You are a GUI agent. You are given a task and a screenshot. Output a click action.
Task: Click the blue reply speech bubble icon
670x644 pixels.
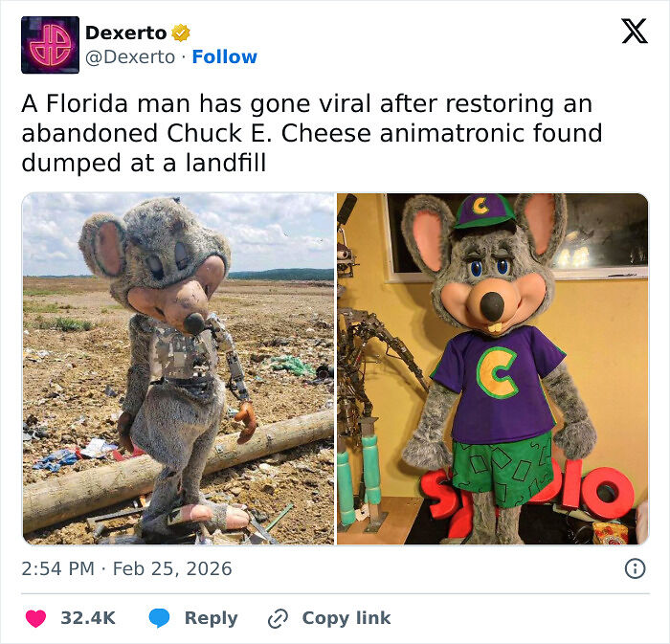click(x=160, y=618)
